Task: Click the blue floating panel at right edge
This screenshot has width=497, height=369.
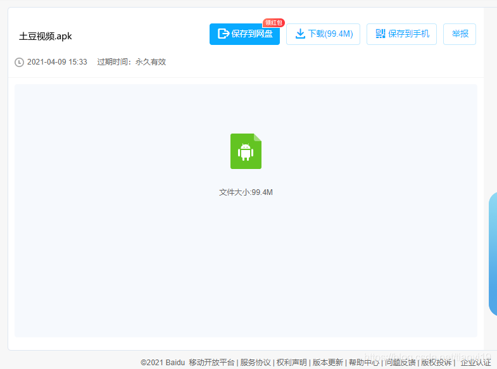Action: (x=493, y=253)
